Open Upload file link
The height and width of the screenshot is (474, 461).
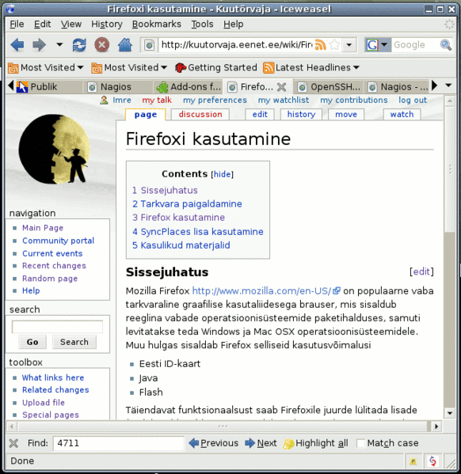click(44, 403)
